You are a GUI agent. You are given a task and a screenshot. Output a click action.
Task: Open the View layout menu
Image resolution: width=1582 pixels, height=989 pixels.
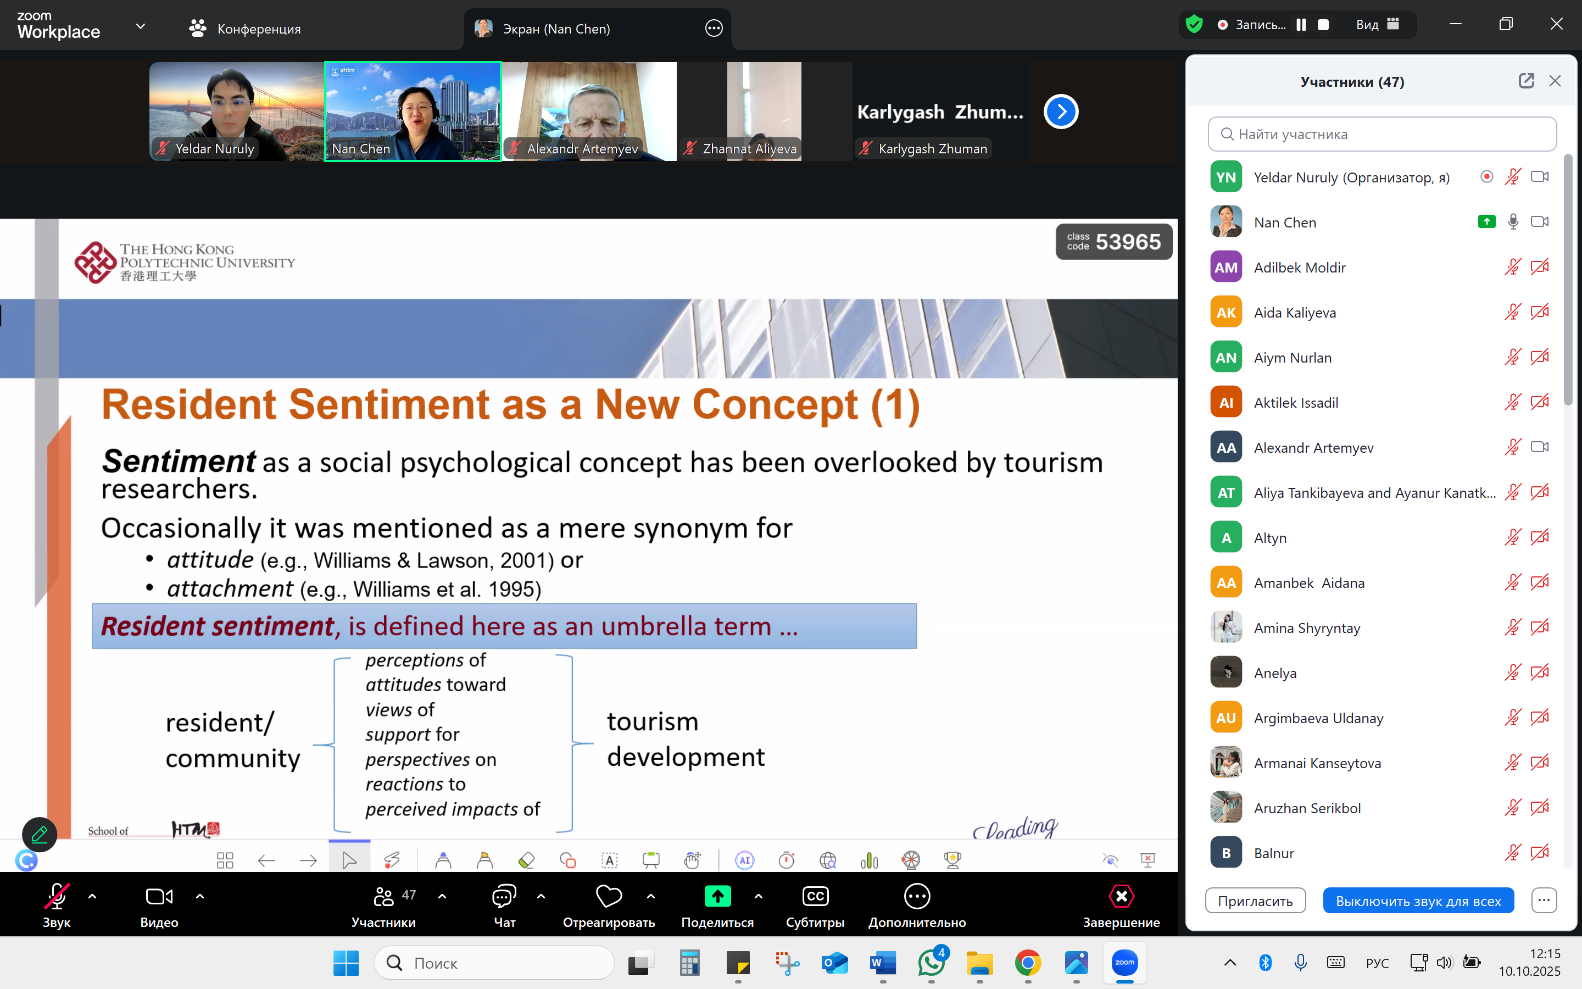[x=1377, y=25]
